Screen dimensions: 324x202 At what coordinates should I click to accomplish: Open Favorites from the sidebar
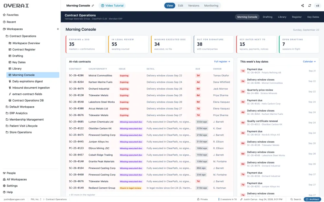11,15
